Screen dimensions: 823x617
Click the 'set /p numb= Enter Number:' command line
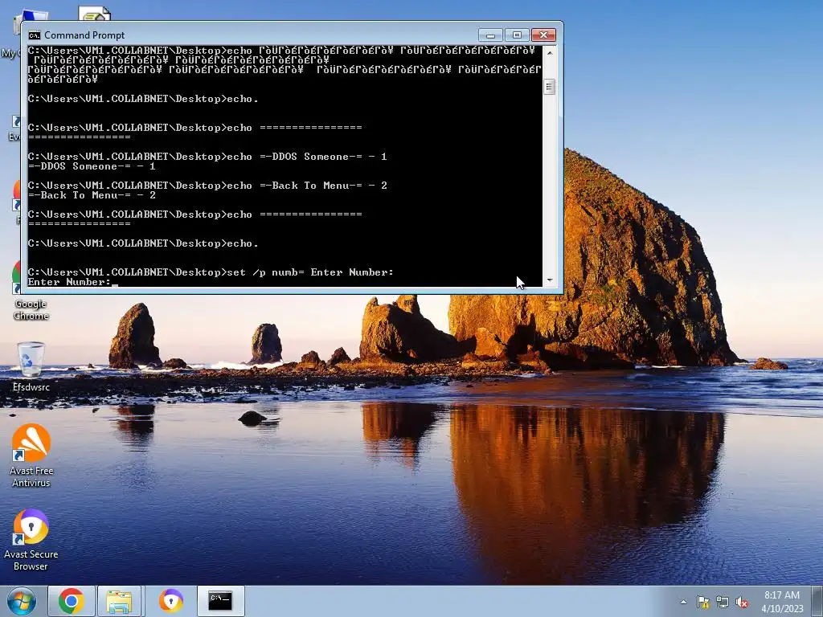[x=211, y=272]
